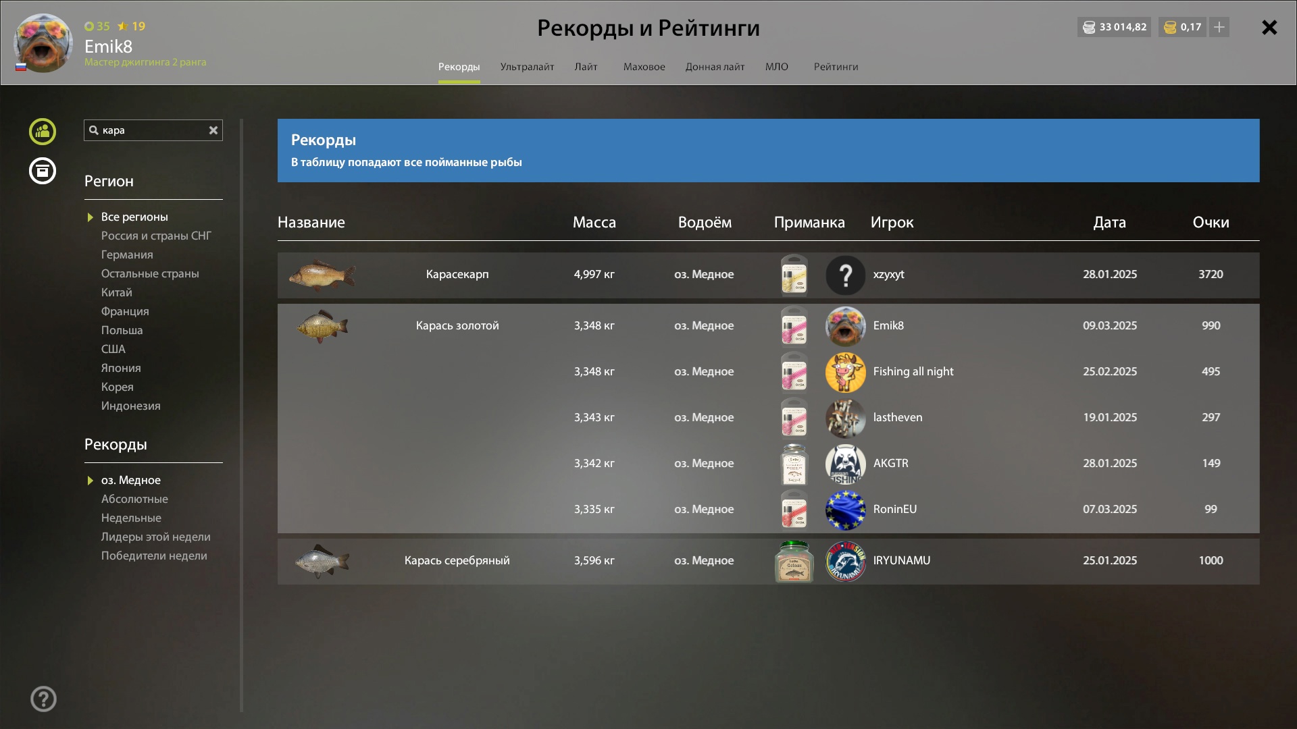Select Россия и страны СНГ region
Screen dimensions: 1297x729
coord(156,236)
